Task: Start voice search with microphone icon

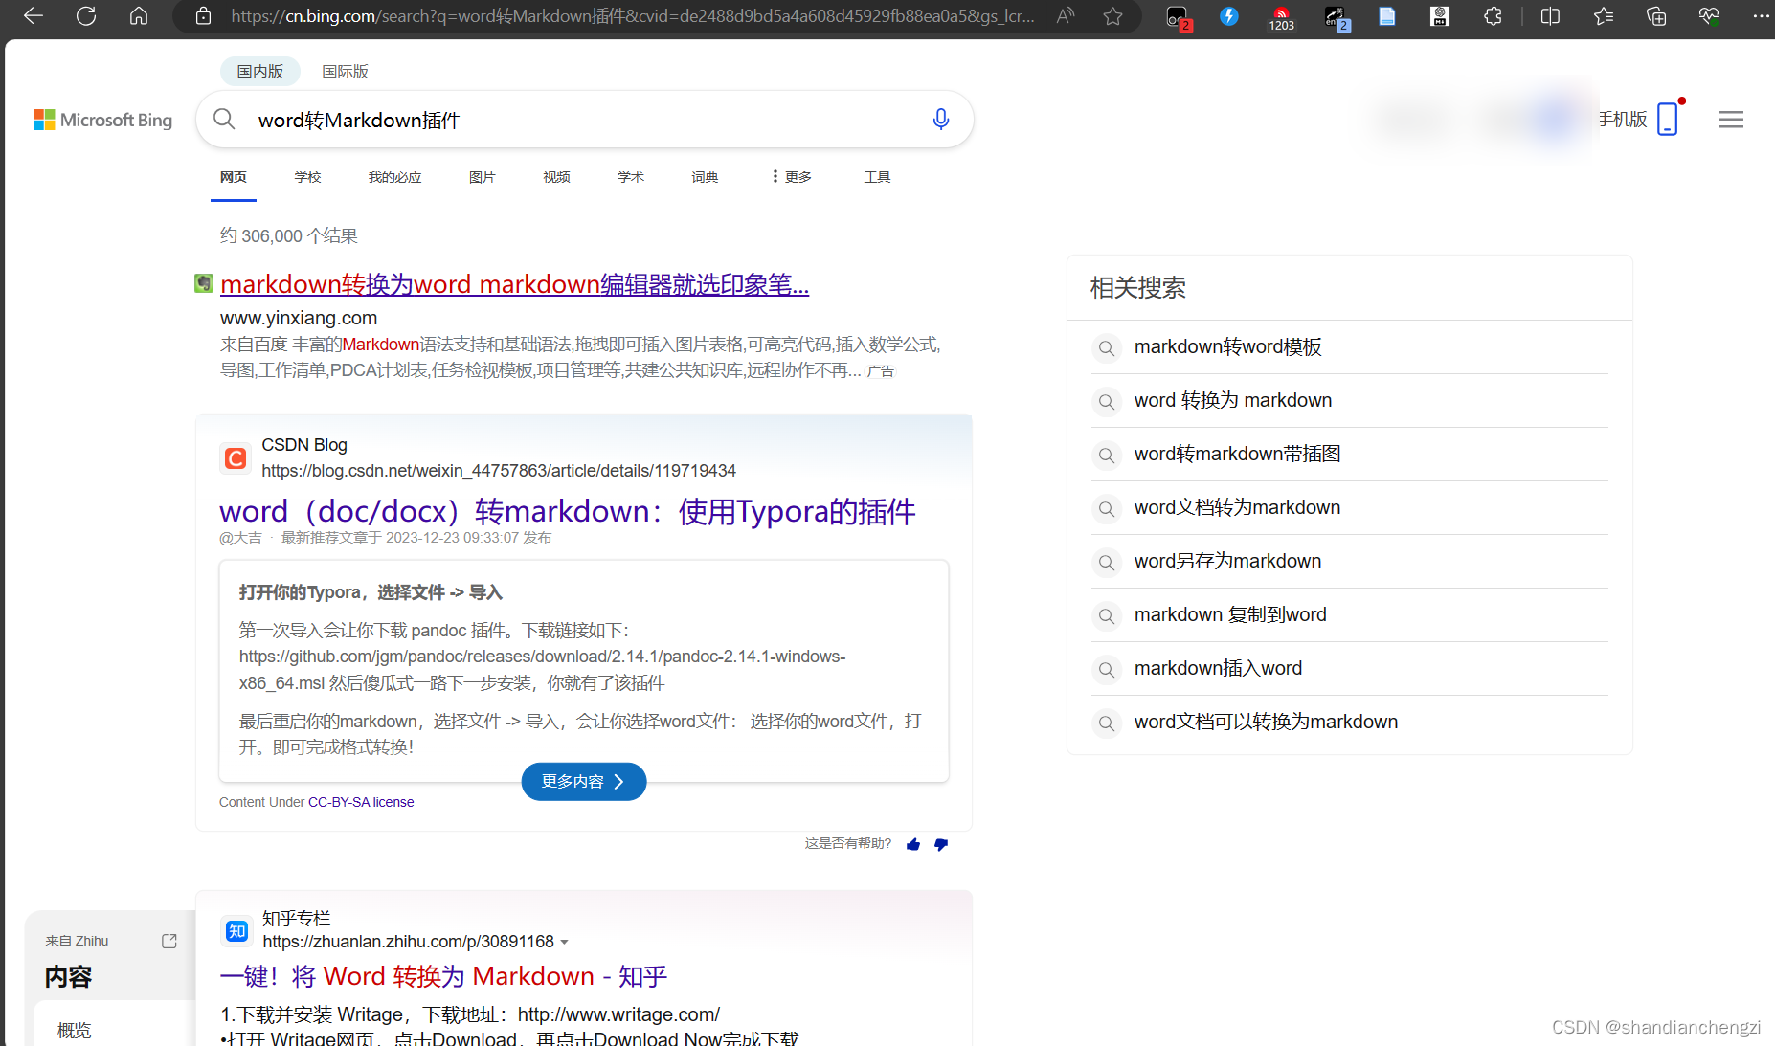Action: point(941,119)
